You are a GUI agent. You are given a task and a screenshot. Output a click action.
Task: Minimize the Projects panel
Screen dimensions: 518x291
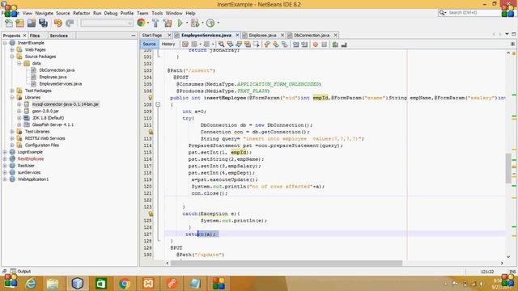pos(133,36)
